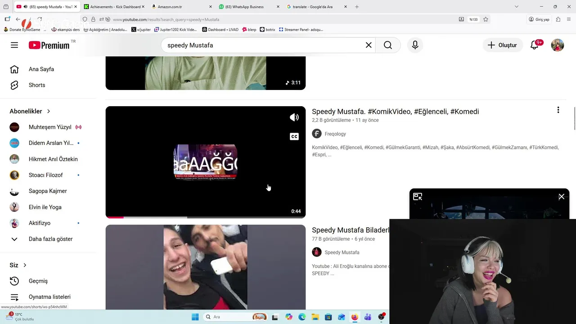Open Dashboard • LIVAD bookmark
576x324 pixels.
click(x=220, y=30)
